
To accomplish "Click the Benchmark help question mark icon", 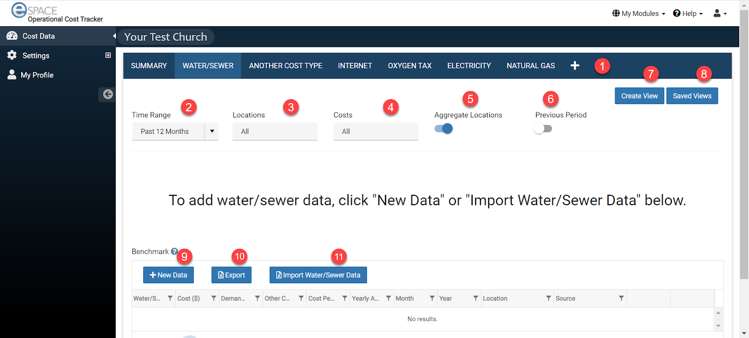I will point(174,251).
